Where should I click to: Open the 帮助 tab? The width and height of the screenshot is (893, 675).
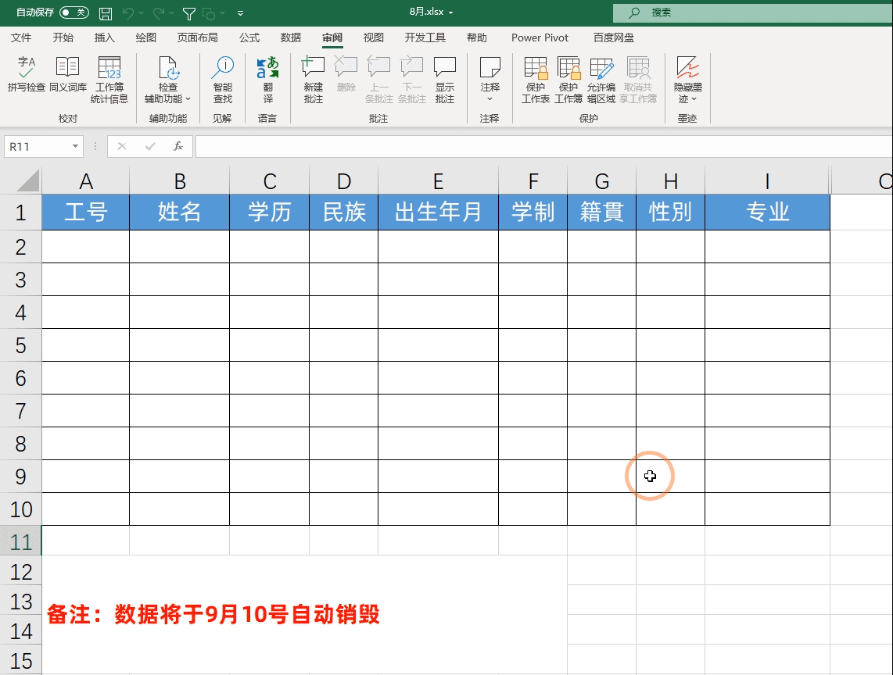[x=477, y=37]
